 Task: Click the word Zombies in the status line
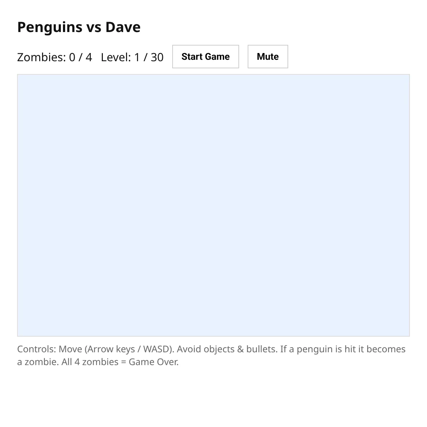point(41,57)
